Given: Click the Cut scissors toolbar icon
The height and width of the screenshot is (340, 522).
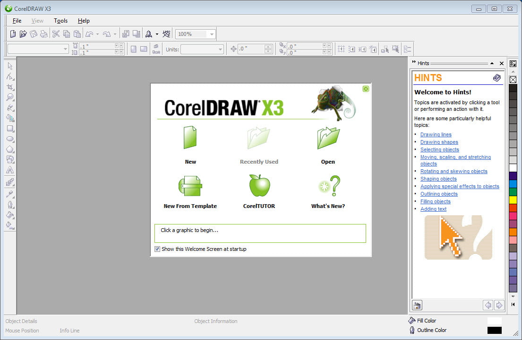Looking at the screenshot, I should pyautogui.click(x=56, y=34).
